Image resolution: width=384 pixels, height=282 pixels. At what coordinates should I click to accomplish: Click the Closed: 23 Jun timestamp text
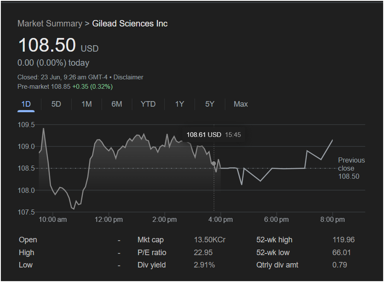click(x=62, y=77)
